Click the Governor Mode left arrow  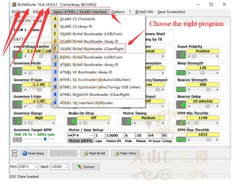(x=25, y=73)
